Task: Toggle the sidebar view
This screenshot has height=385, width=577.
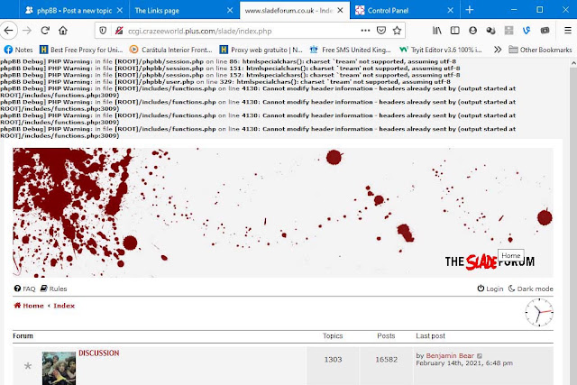Action: (x=454, y=31)
